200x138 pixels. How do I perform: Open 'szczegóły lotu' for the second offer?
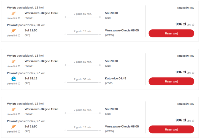pos(185,56)
